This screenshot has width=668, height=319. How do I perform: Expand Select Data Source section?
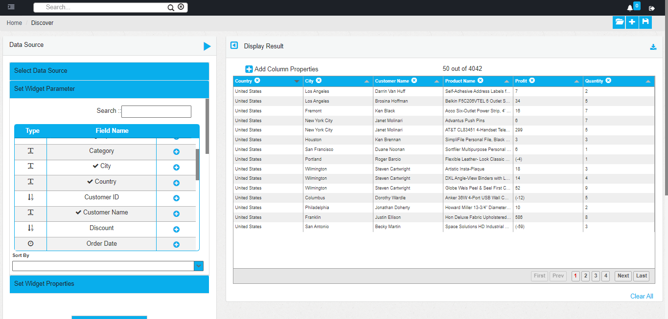pos(109,71)
